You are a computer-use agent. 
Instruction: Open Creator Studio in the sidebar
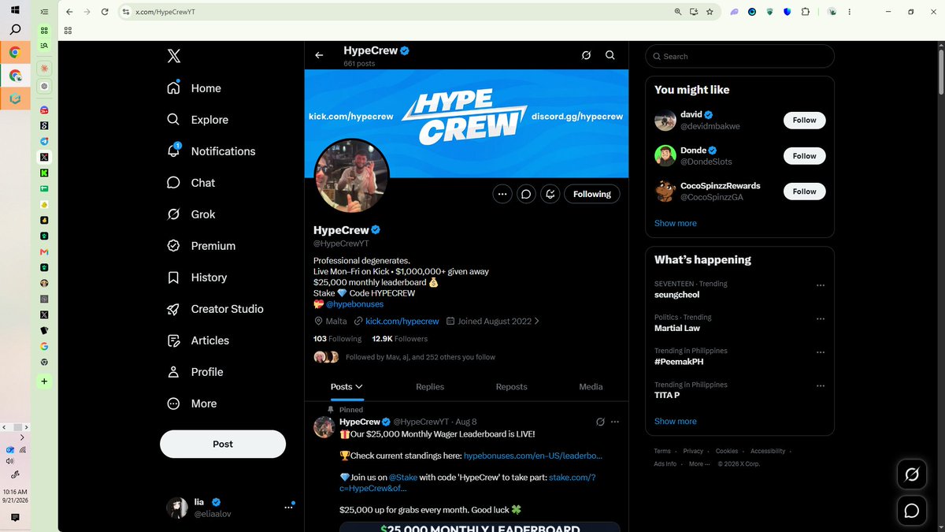coord(215,309)
